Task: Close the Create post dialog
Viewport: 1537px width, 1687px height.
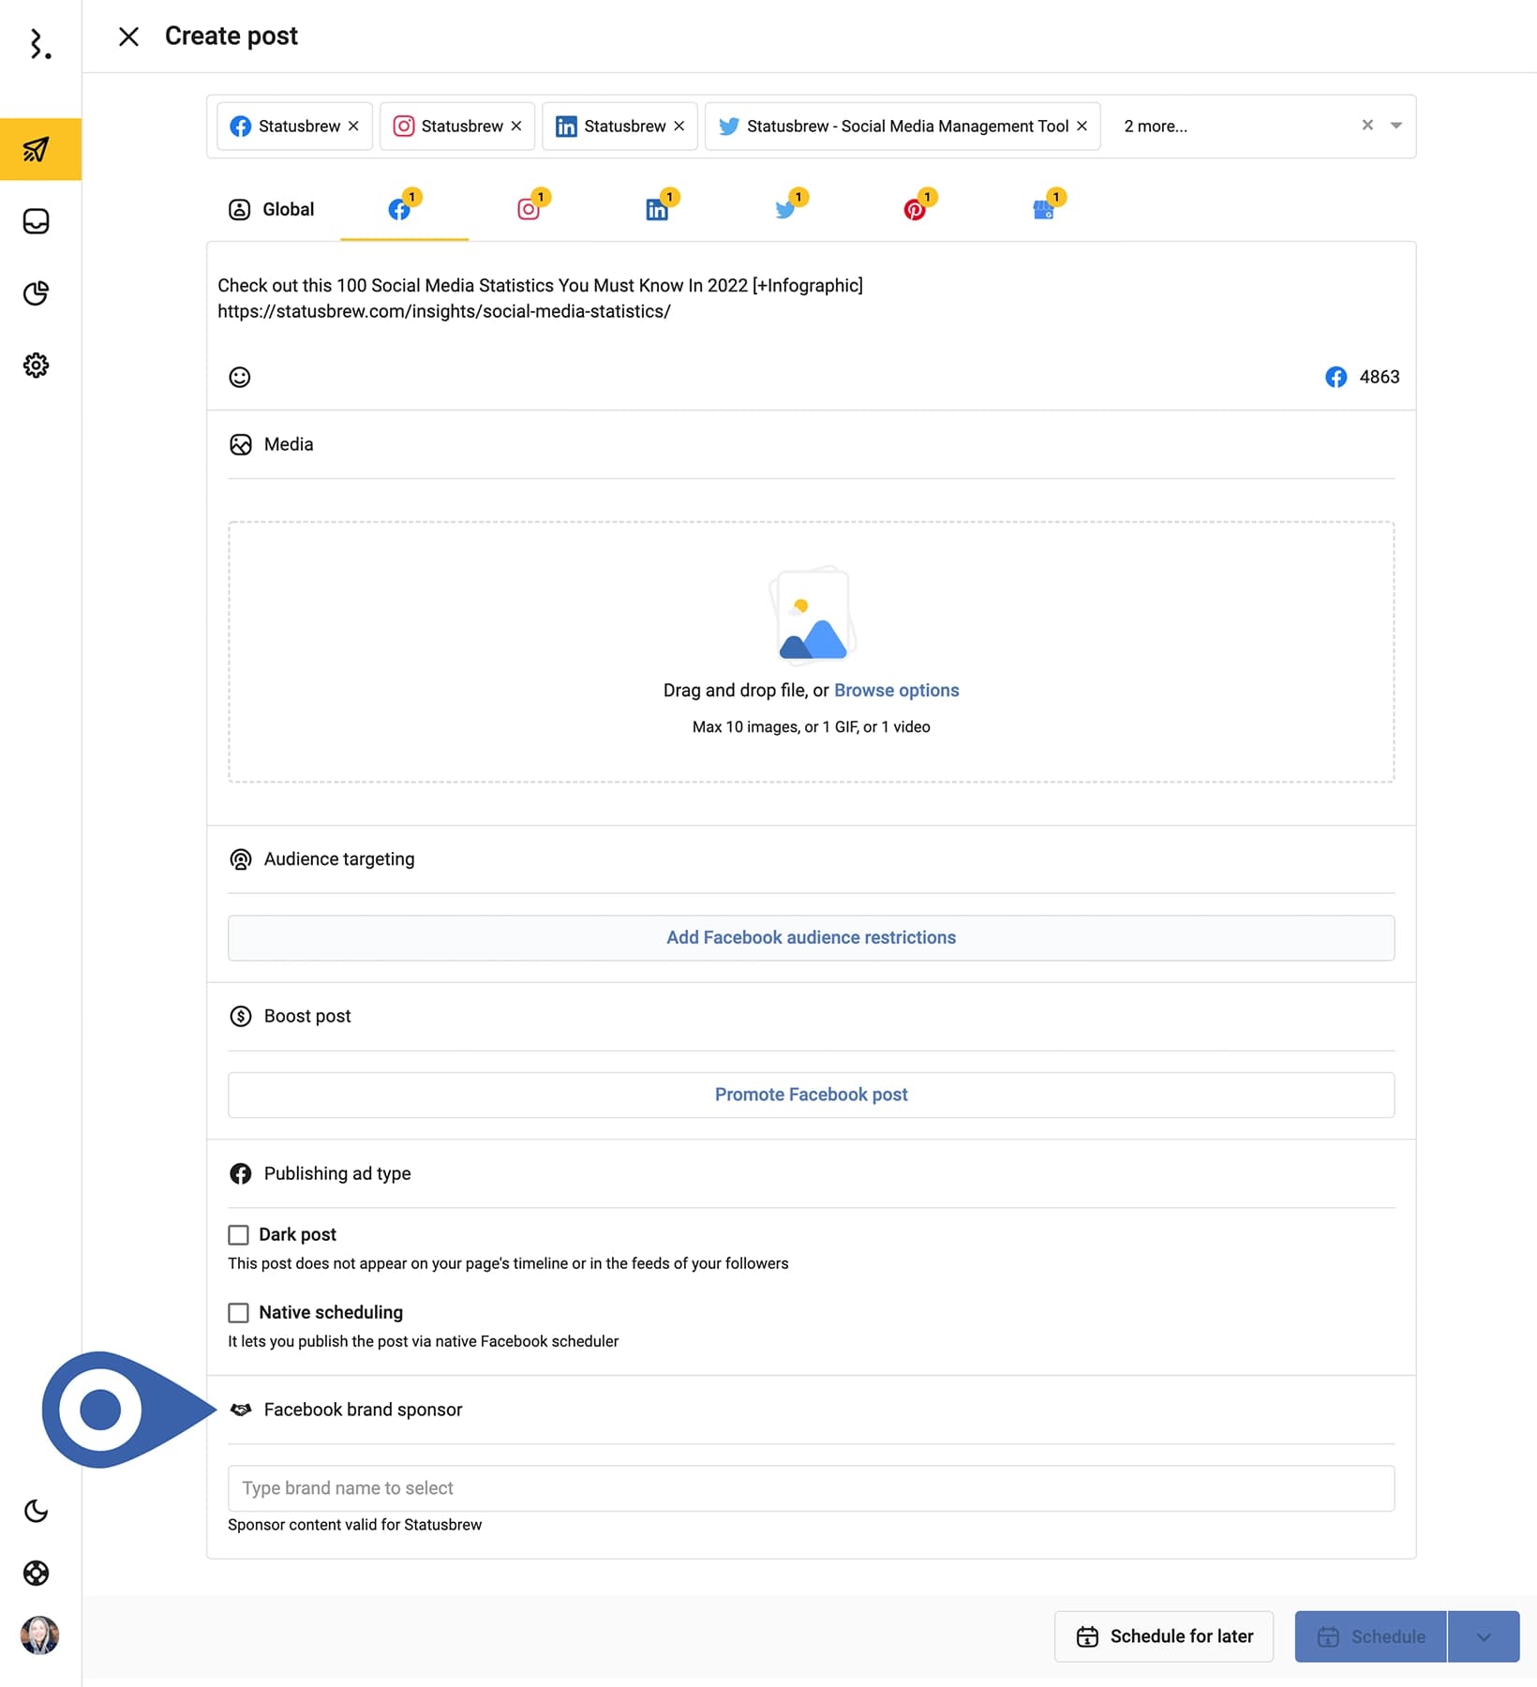Action: pos(128,37)
